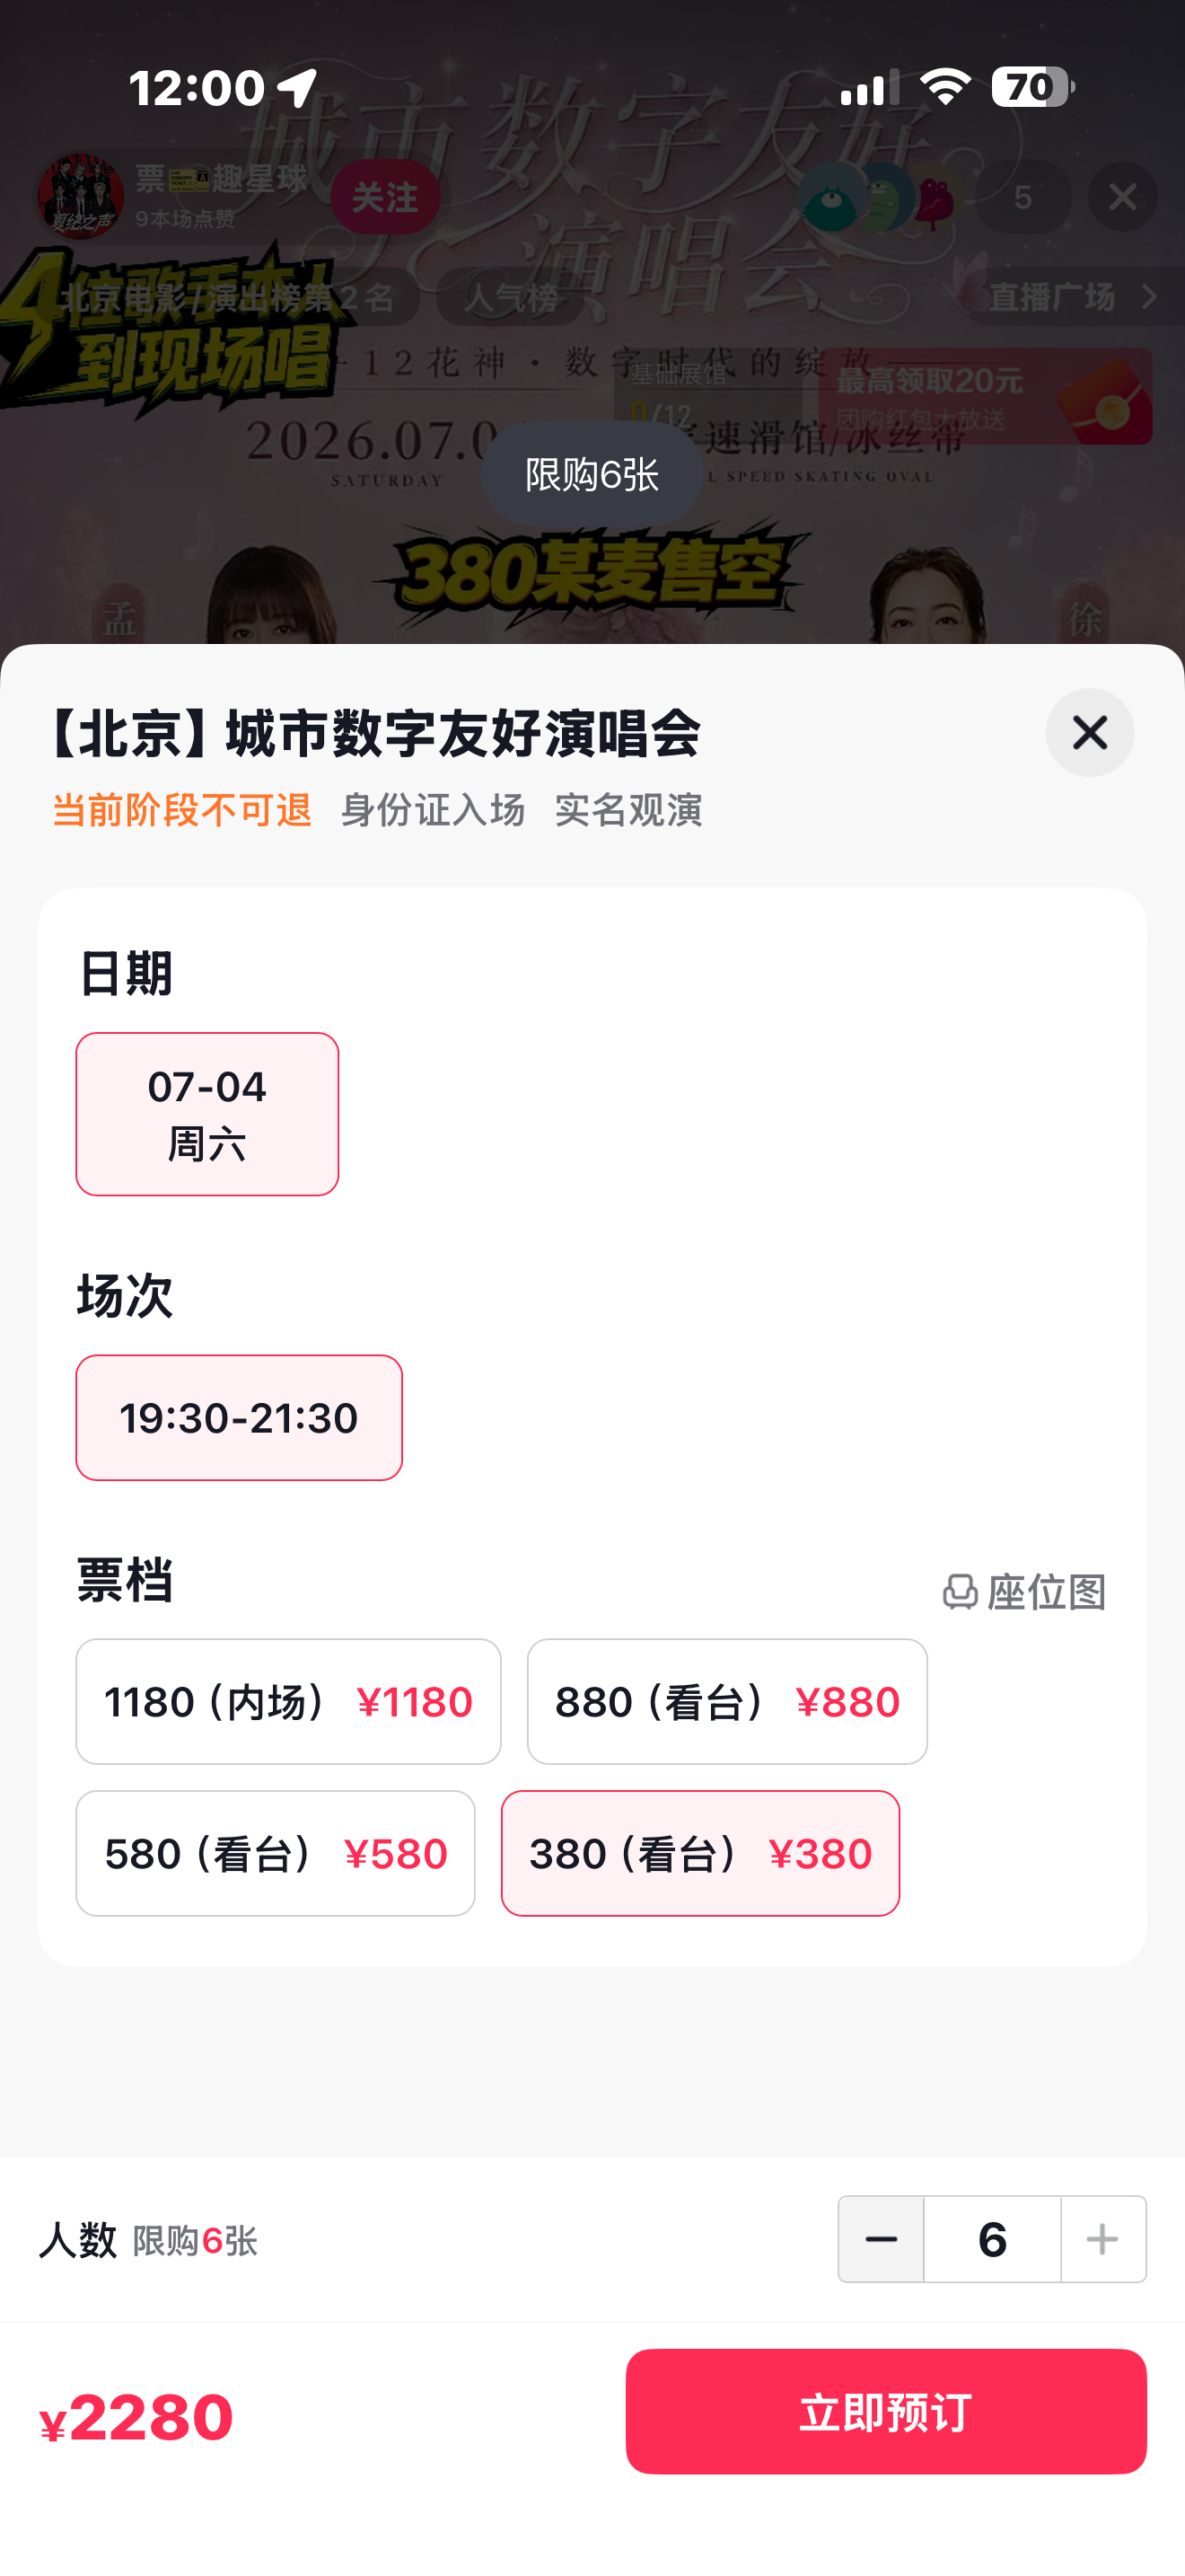
Task: Select the 07-04 周六 date option
Action: pyautogui.click(x=206, y=1114)
